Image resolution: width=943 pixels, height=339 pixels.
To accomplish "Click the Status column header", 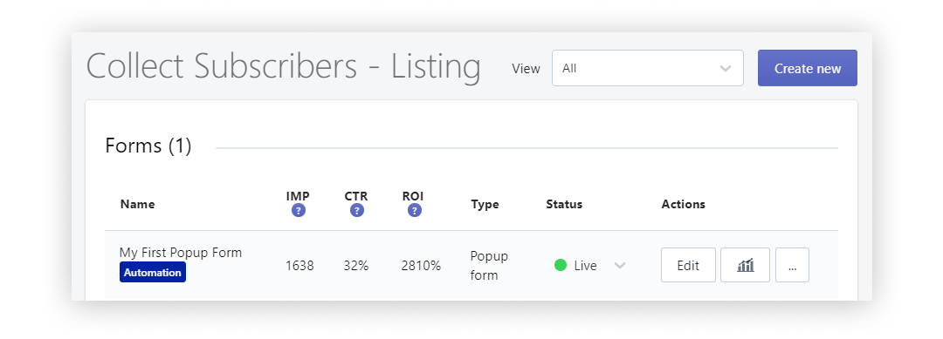I will tap(564, 204).
